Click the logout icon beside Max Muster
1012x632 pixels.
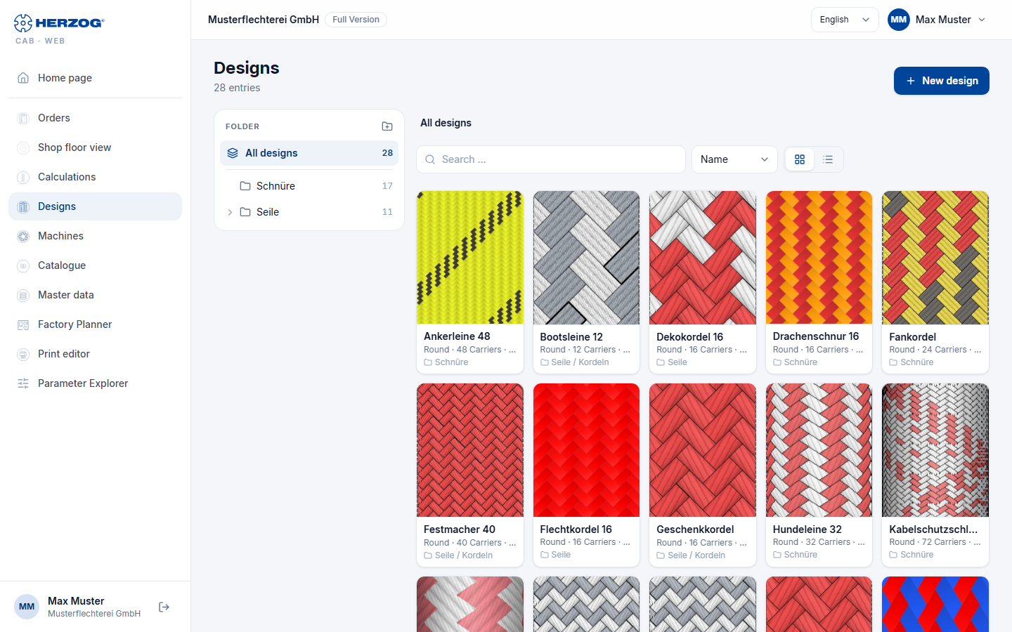[164, 607]
